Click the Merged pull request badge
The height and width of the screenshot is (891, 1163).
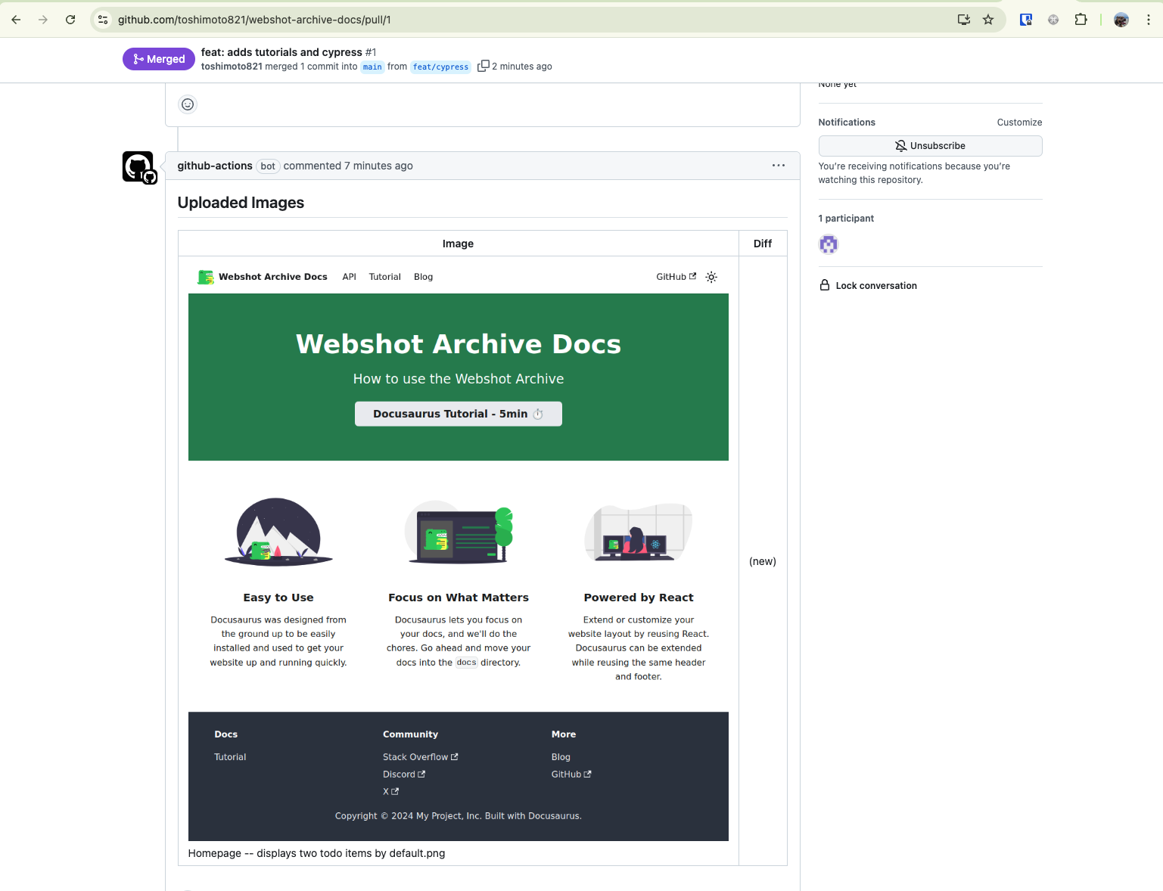pyautogui.click(x=158, y=58)
